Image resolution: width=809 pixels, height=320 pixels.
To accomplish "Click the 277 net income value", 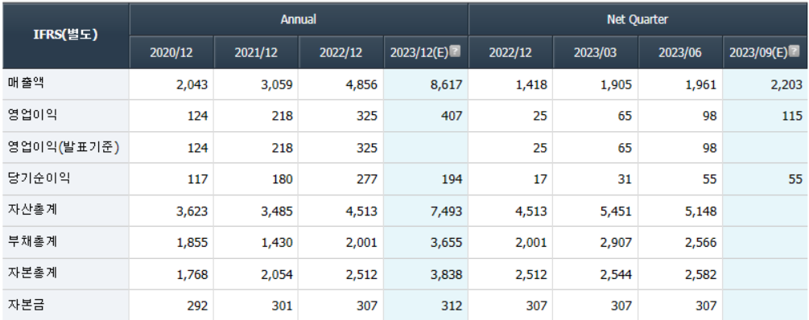I will 367,179.
